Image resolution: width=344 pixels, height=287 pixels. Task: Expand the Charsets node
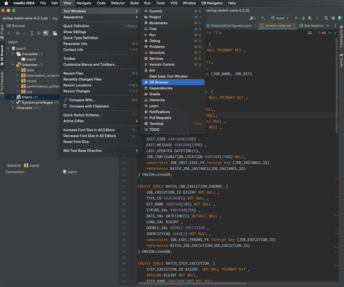pyautogui.click(x=13, y=108)
